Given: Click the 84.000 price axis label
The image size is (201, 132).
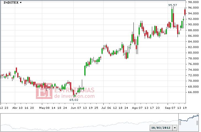Looking at the screenshot, I should (x=193, y=41).
